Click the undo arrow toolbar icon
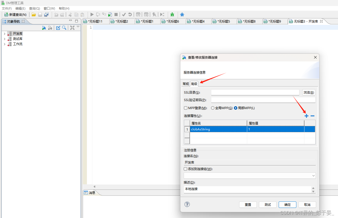The image size is (338, 218). tap(56, 15)
